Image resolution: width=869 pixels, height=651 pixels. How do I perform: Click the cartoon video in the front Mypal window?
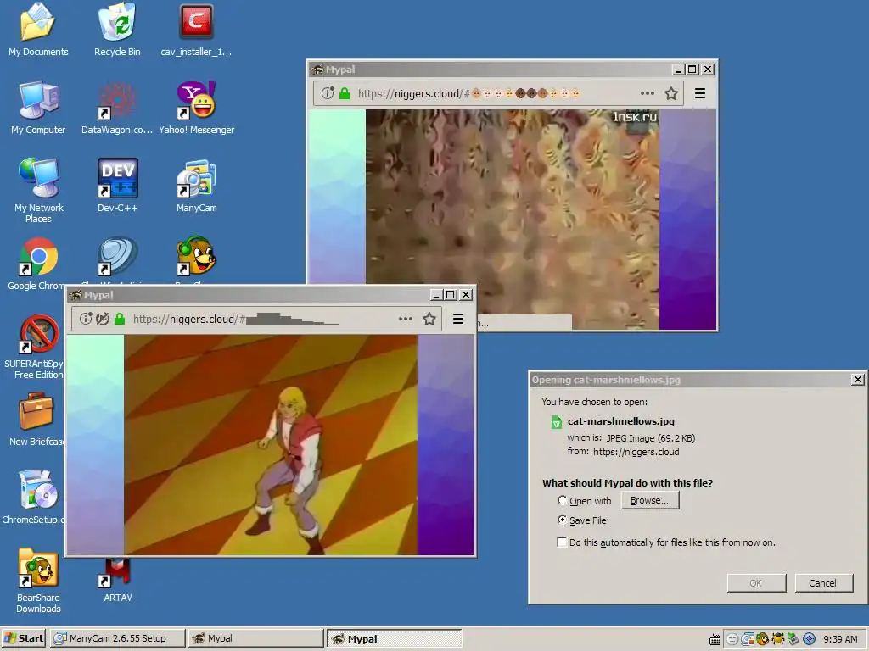(x=271, y=444)
